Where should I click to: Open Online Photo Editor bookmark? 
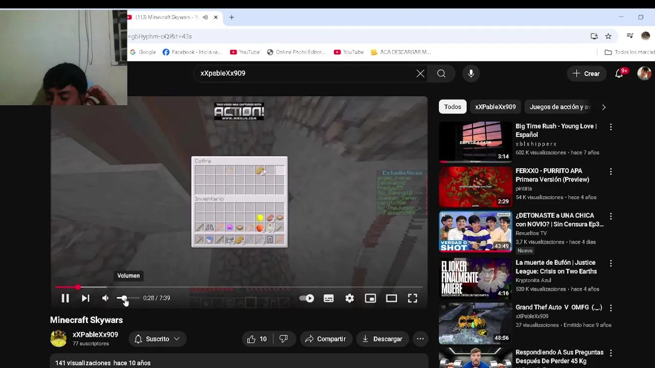297,52
